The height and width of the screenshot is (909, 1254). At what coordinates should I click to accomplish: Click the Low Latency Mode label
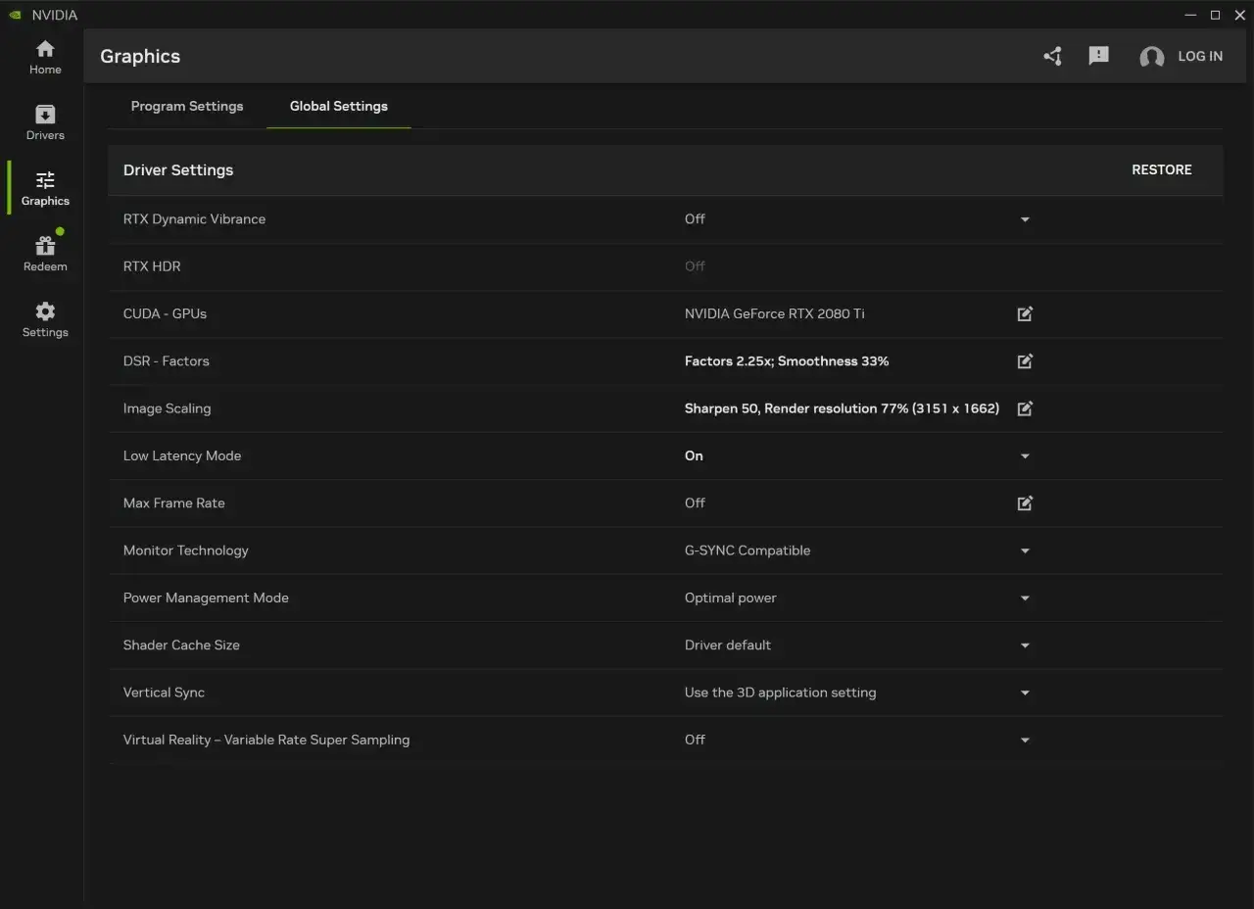coord(182,455)
